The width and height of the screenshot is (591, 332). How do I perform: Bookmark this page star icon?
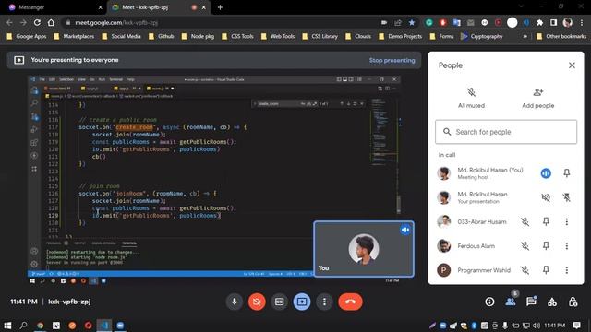(412, 22)
